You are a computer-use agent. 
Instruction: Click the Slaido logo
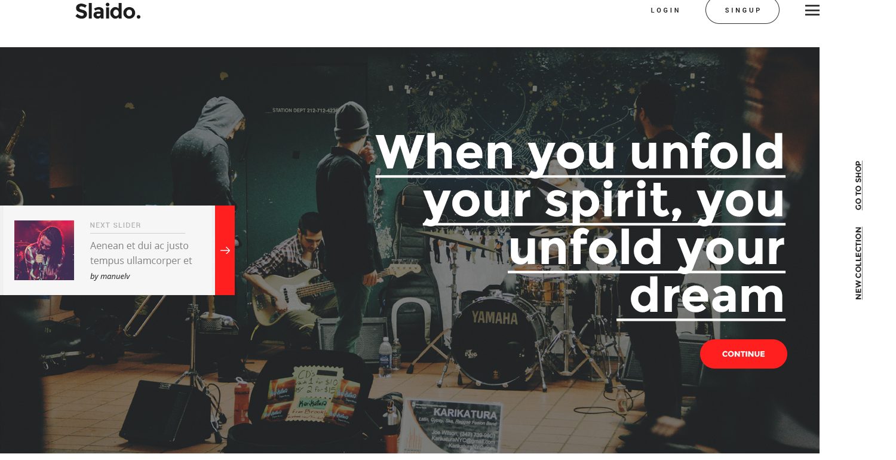click(108, 11)
